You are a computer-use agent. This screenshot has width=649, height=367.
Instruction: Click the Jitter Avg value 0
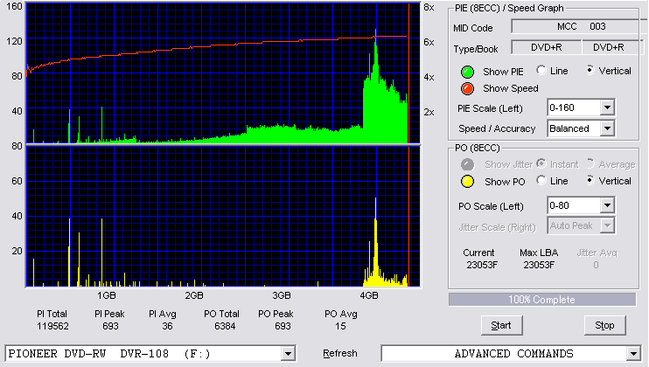pyautogui.click(x=596, y=265)
